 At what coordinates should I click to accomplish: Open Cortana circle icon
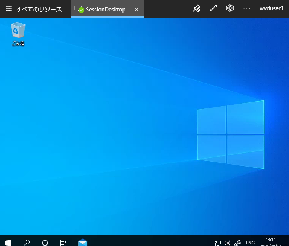pos(45,243)
